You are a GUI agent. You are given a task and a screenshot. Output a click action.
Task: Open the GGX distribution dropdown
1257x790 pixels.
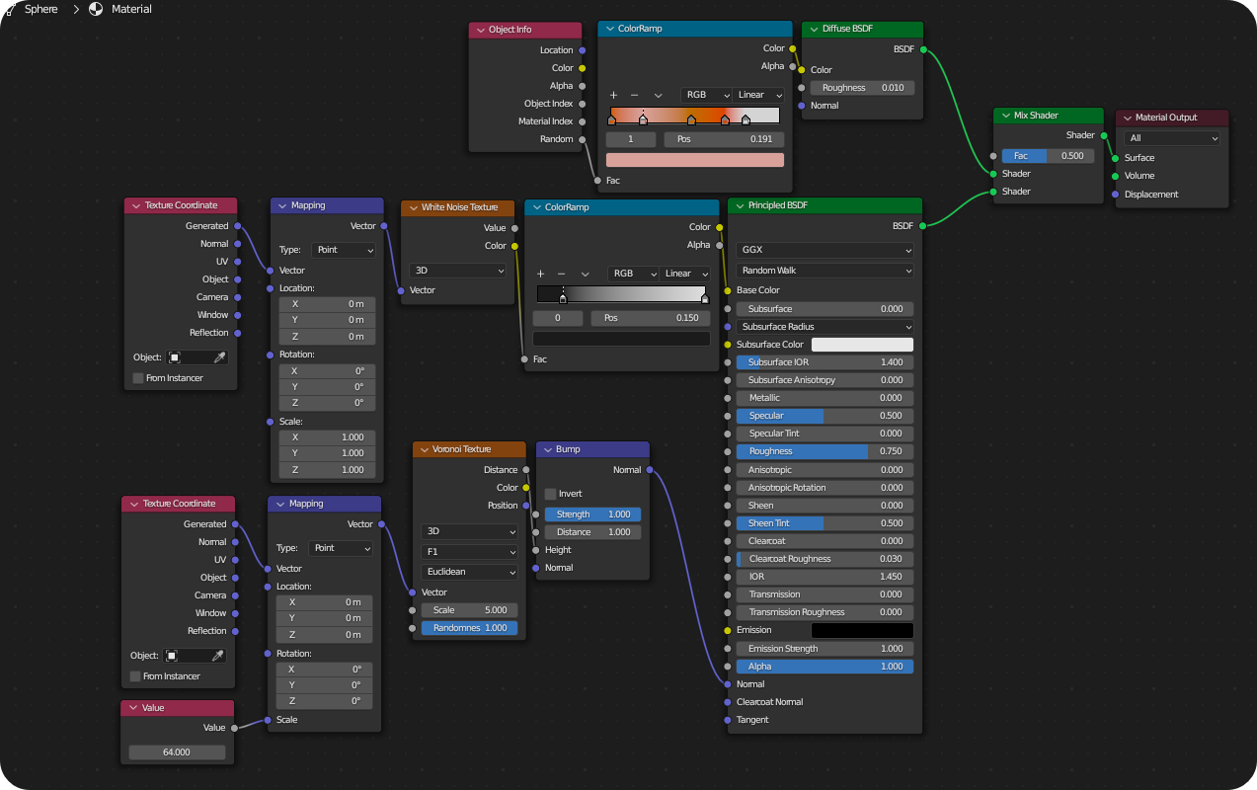[825, 251]
